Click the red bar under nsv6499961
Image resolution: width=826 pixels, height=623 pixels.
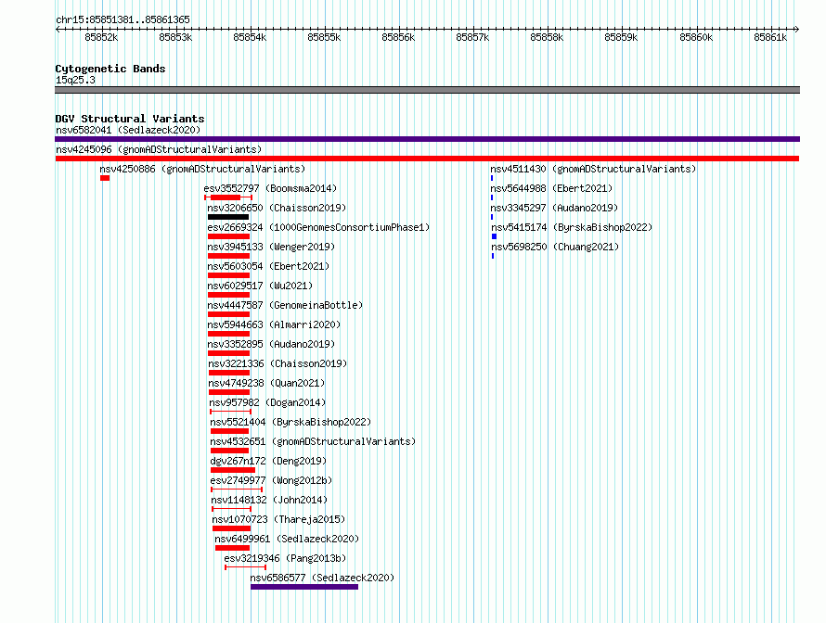(232, 548)
